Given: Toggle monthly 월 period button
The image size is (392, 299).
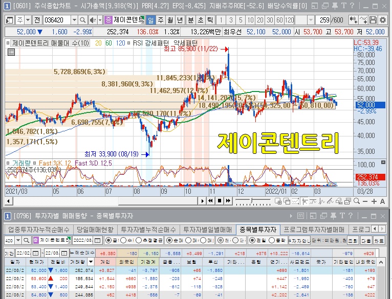Looking at the screenshot, I should (x=170, y=20).
